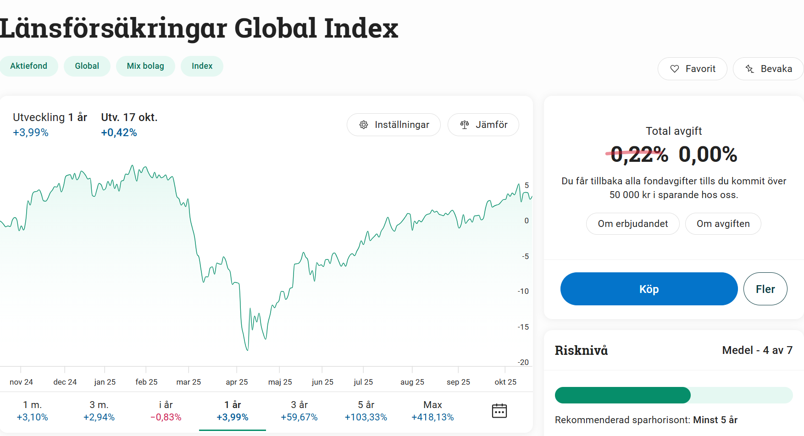Switch to the 3 m. period
804x436 pixels.
pos(99,411)
